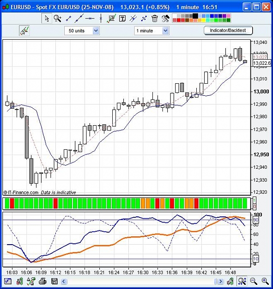The image size is (273, 289).
Task: Pick the dark green color swatch
Action: (x=229, y=20)
